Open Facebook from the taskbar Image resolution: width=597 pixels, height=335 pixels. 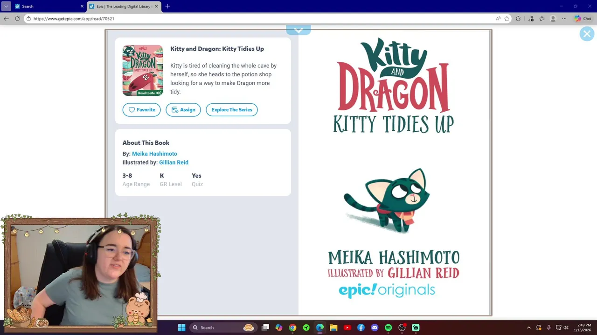tap(361, 328)
